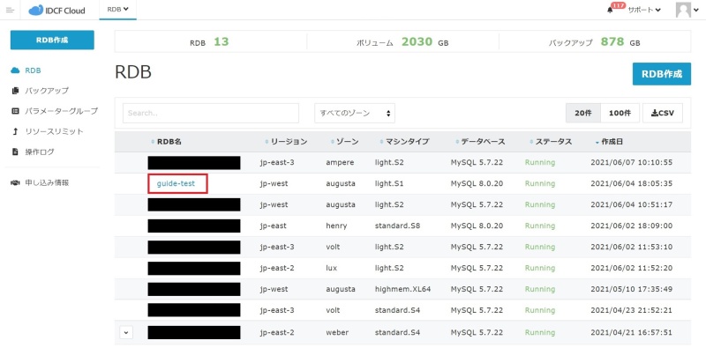Show 20件 per page
The width and height of the screenshot is (706, 348).
(x=583, y=113)
